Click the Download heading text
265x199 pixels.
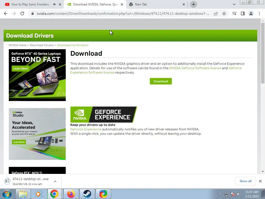[x=86, y=53]
